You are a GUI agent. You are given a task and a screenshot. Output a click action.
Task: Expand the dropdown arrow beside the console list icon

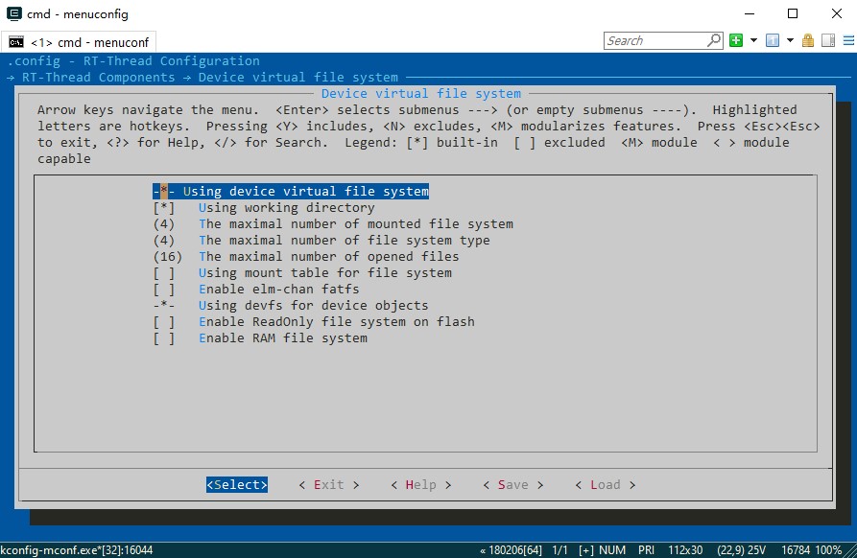point(790,40)
